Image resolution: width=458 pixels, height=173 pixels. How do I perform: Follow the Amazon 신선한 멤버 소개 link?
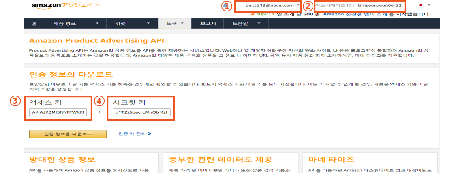(355, 14)
